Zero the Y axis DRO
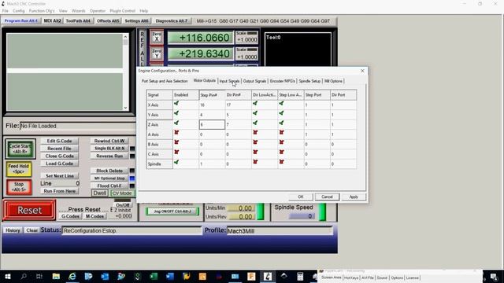Viewport: 504px width, 283px height. coord(157,54)
